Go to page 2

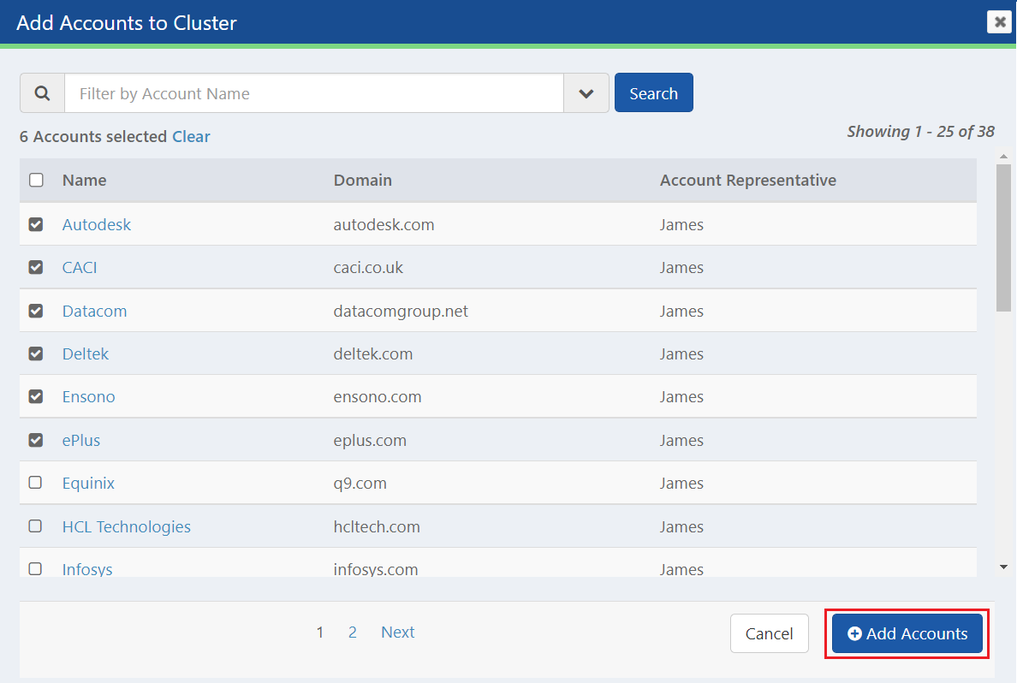352,632
